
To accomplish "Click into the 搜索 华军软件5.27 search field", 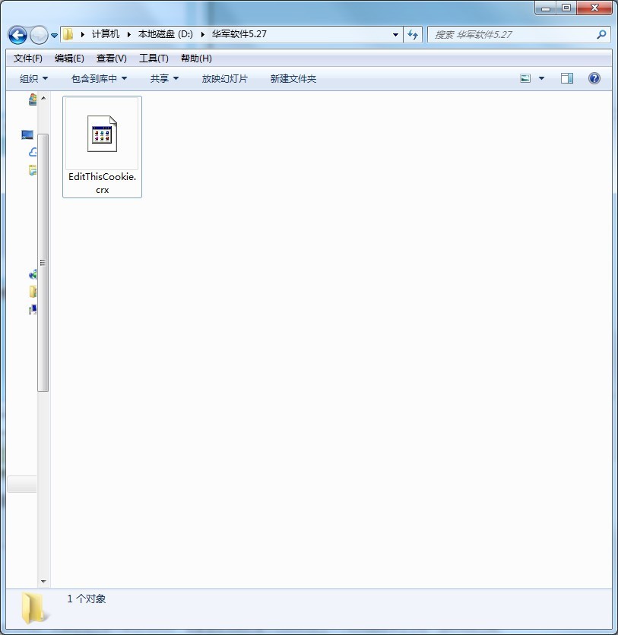I will [x=512, y=34].
